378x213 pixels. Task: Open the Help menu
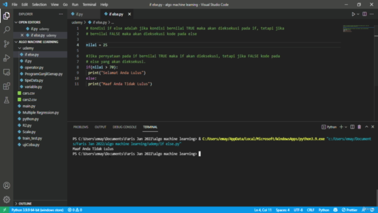click(x=104, y=5)
